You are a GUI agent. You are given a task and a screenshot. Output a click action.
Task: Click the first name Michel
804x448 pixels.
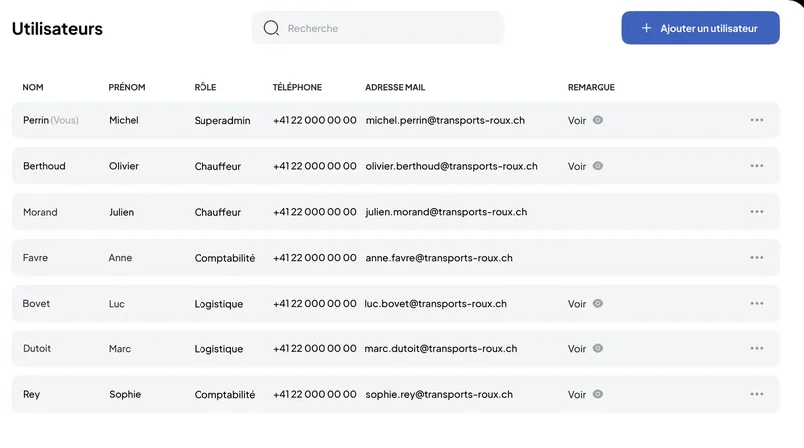pyautogui.click(x=124, y=120)
